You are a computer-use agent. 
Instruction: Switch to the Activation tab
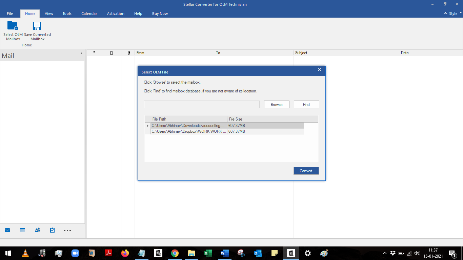click(116, 14)
